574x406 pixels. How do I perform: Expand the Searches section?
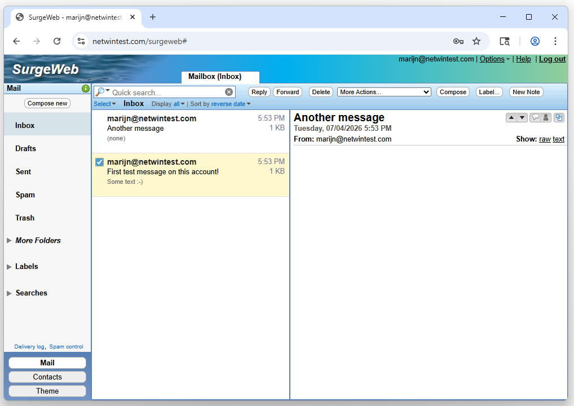[x=30, y=293]
